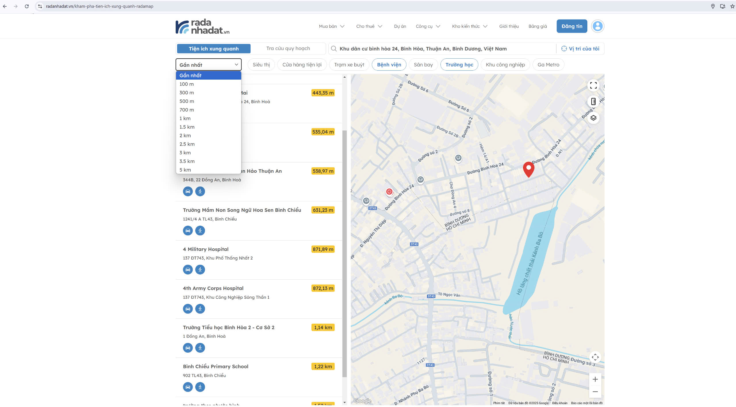Click red hospital marker on the map
Viewport: 736px width, 407px height.
(389, 192)
